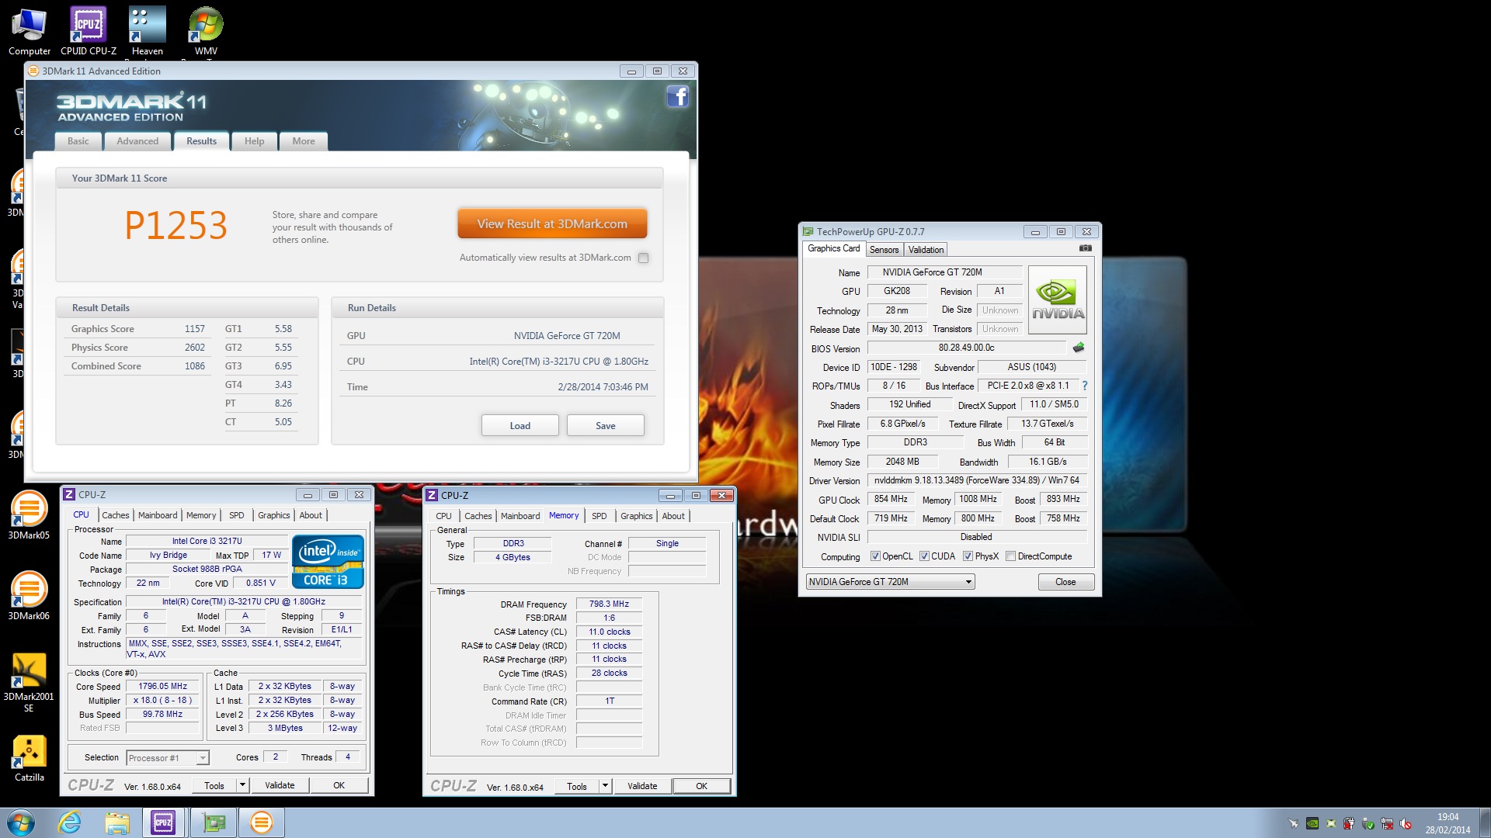Launch Internet Explorer from taskbar
This screenshot has height=838, width=1491.
[x=70, y=822]
